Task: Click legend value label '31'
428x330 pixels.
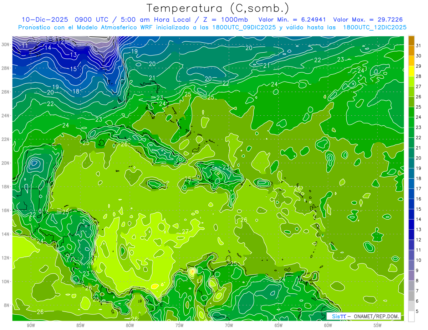Action: click(x=418, y=46)
